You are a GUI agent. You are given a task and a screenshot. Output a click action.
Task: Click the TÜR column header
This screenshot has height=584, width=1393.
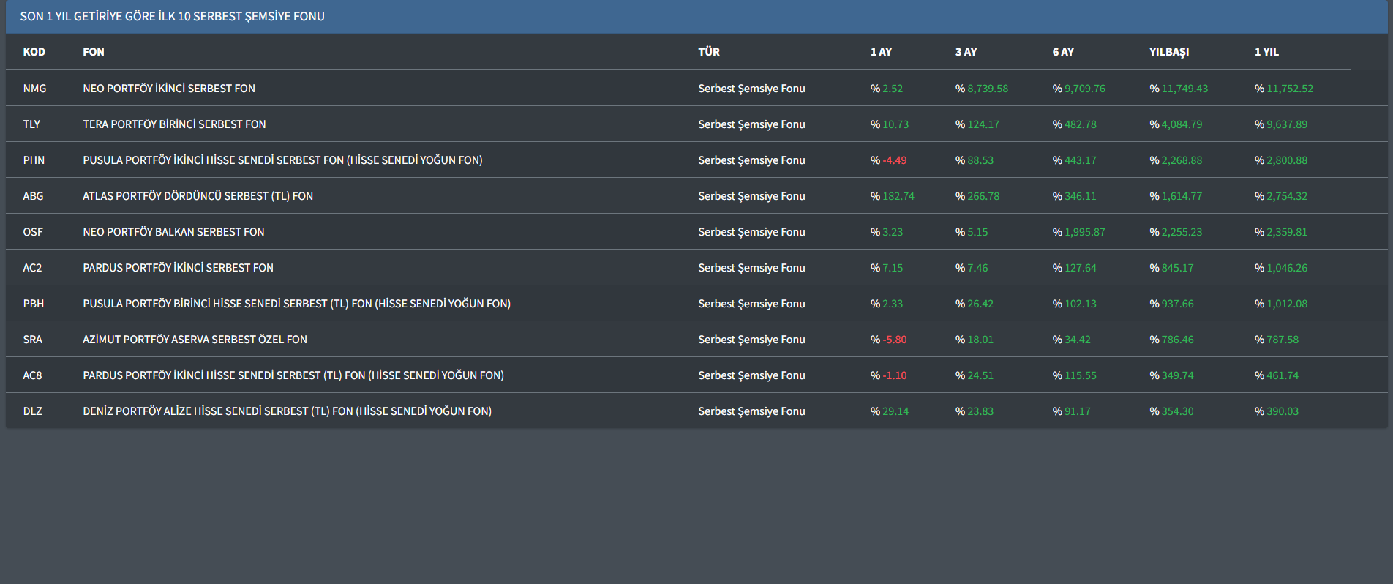tap(708, 52)
